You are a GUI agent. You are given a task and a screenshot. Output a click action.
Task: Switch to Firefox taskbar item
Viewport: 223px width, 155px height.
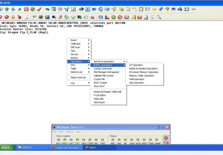pyautogui.click(x=66, y=147)
